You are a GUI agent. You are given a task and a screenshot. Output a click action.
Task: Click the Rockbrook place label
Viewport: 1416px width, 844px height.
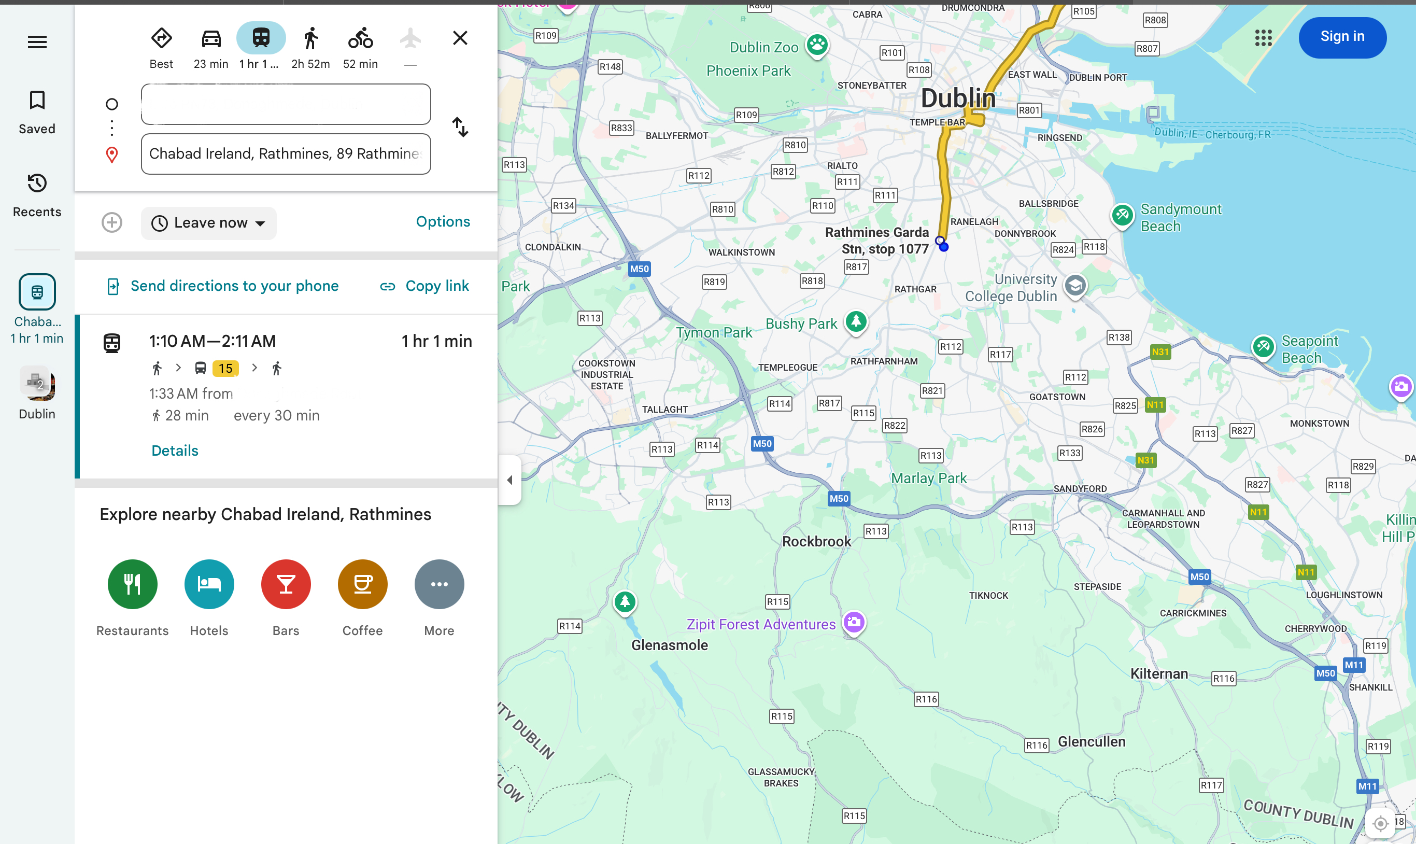tap(817, 541)
